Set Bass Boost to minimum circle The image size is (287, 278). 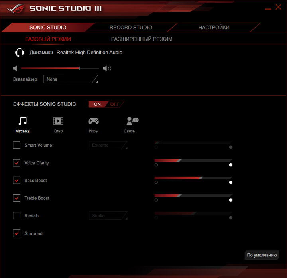pos(156,182)
